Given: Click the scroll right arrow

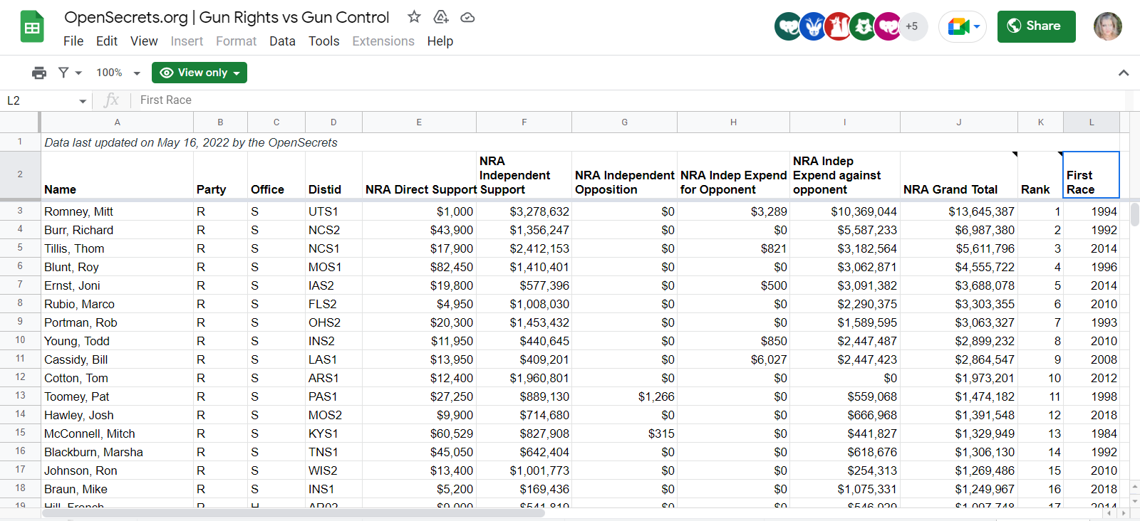Looking at the screenshot, I should (x=1124, y=513).
